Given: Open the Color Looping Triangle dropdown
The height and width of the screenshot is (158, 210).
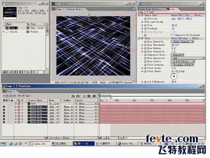Looking at the screenshot, I should [x=182, y=64].
